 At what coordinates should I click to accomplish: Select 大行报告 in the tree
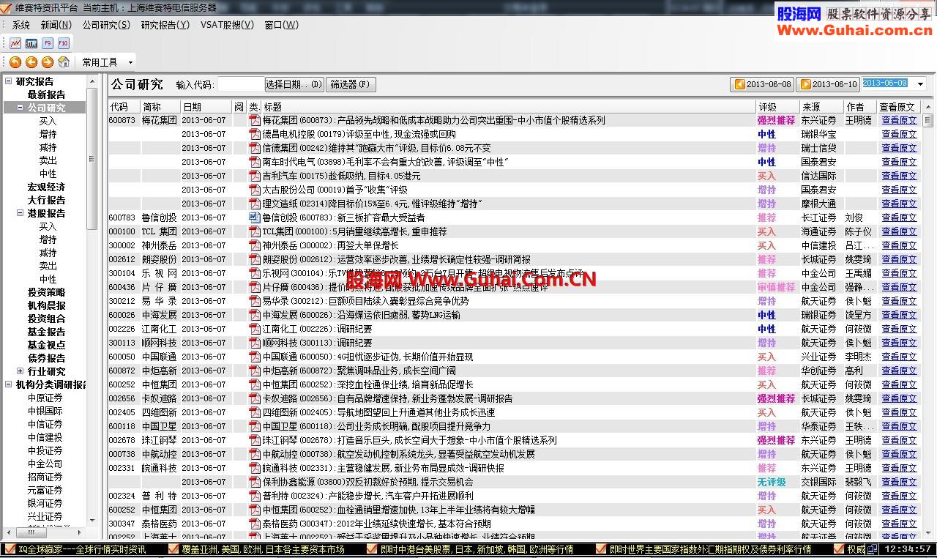[46, 200]
